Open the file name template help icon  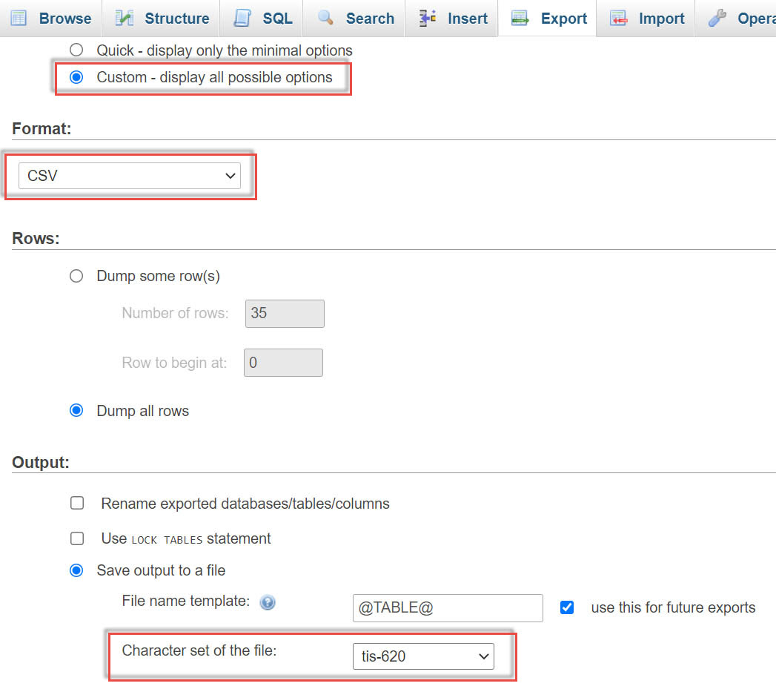(x=268, y=602)
